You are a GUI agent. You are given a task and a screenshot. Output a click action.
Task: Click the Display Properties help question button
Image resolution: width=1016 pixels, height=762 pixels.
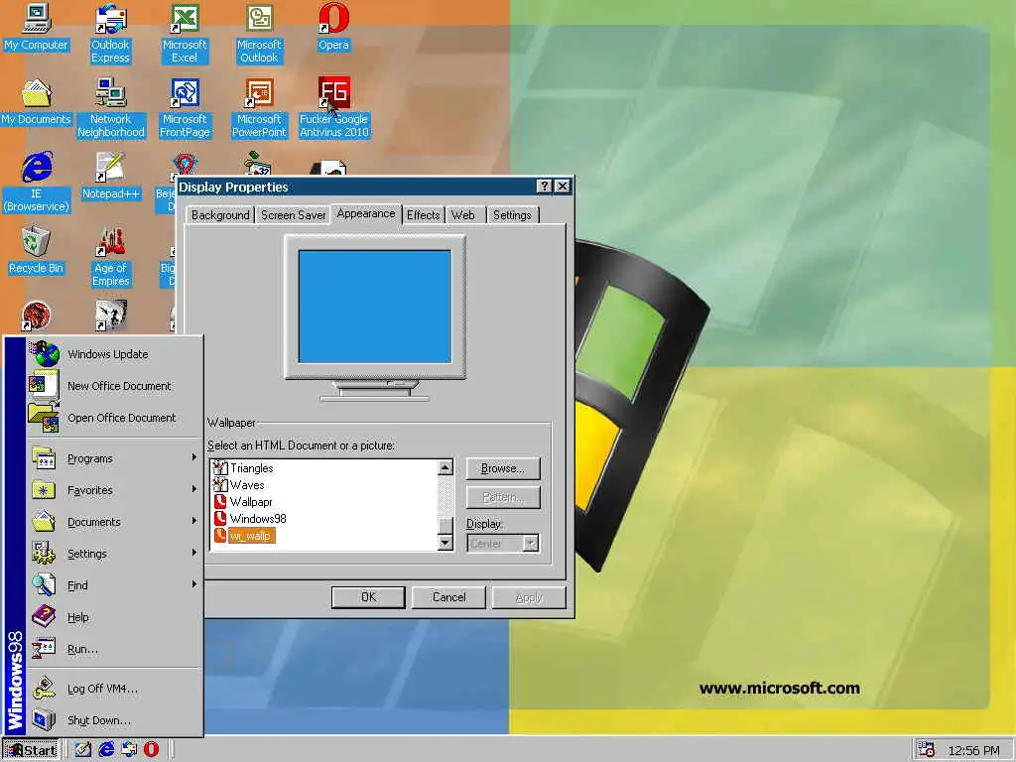click(545, 187)
